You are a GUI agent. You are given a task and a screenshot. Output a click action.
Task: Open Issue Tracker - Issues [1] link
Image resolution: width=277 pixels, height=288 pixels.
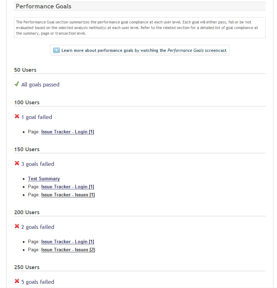(x=68, y=195)
